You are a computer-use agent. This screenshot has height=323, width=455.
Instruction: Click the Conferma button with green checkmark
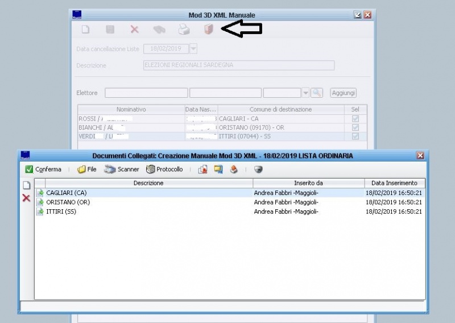43,169
